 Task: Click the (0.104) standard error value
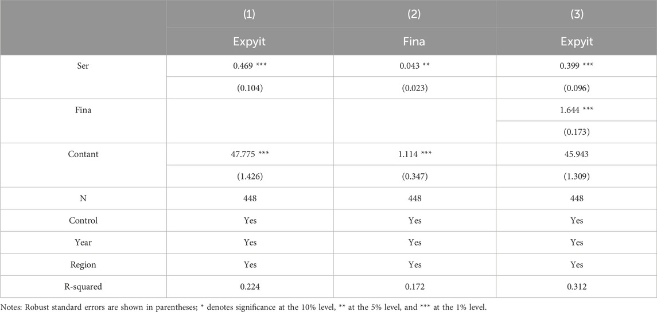tap(250, 88)
